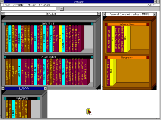Open the 社内WWW window control menu box

tap(3, 88)
